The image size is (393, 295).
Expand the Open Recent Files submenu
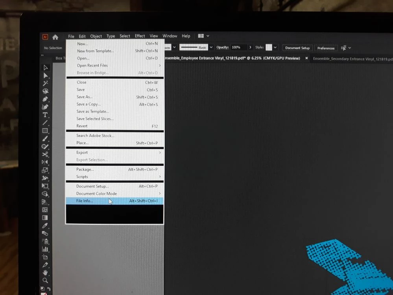coord(160,65)
